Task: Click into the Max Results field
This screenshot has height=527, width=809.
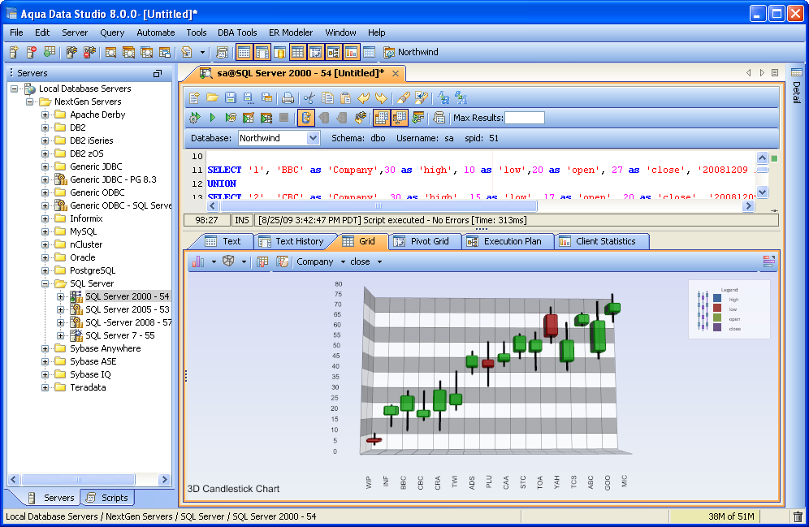Action: (524, 118)
